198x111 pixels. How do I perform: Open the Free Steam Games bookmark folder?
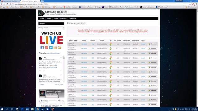click(13, 7)
